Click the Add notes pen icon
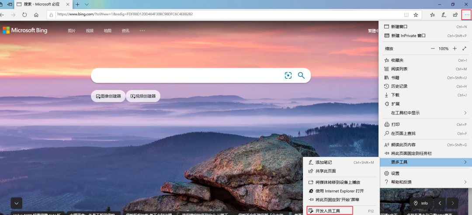 coord(444,15)
